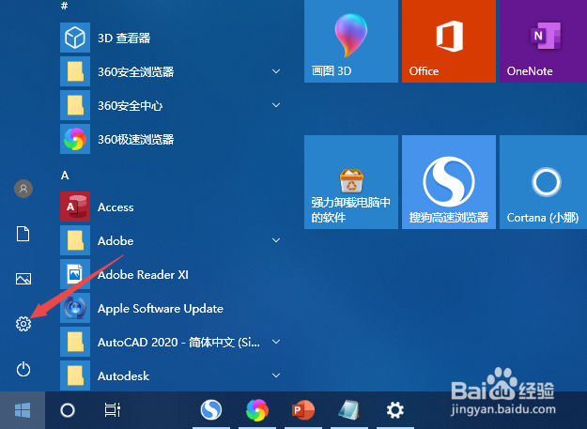Open the 搜狗高速浏览器 tile

pos(449,182)
